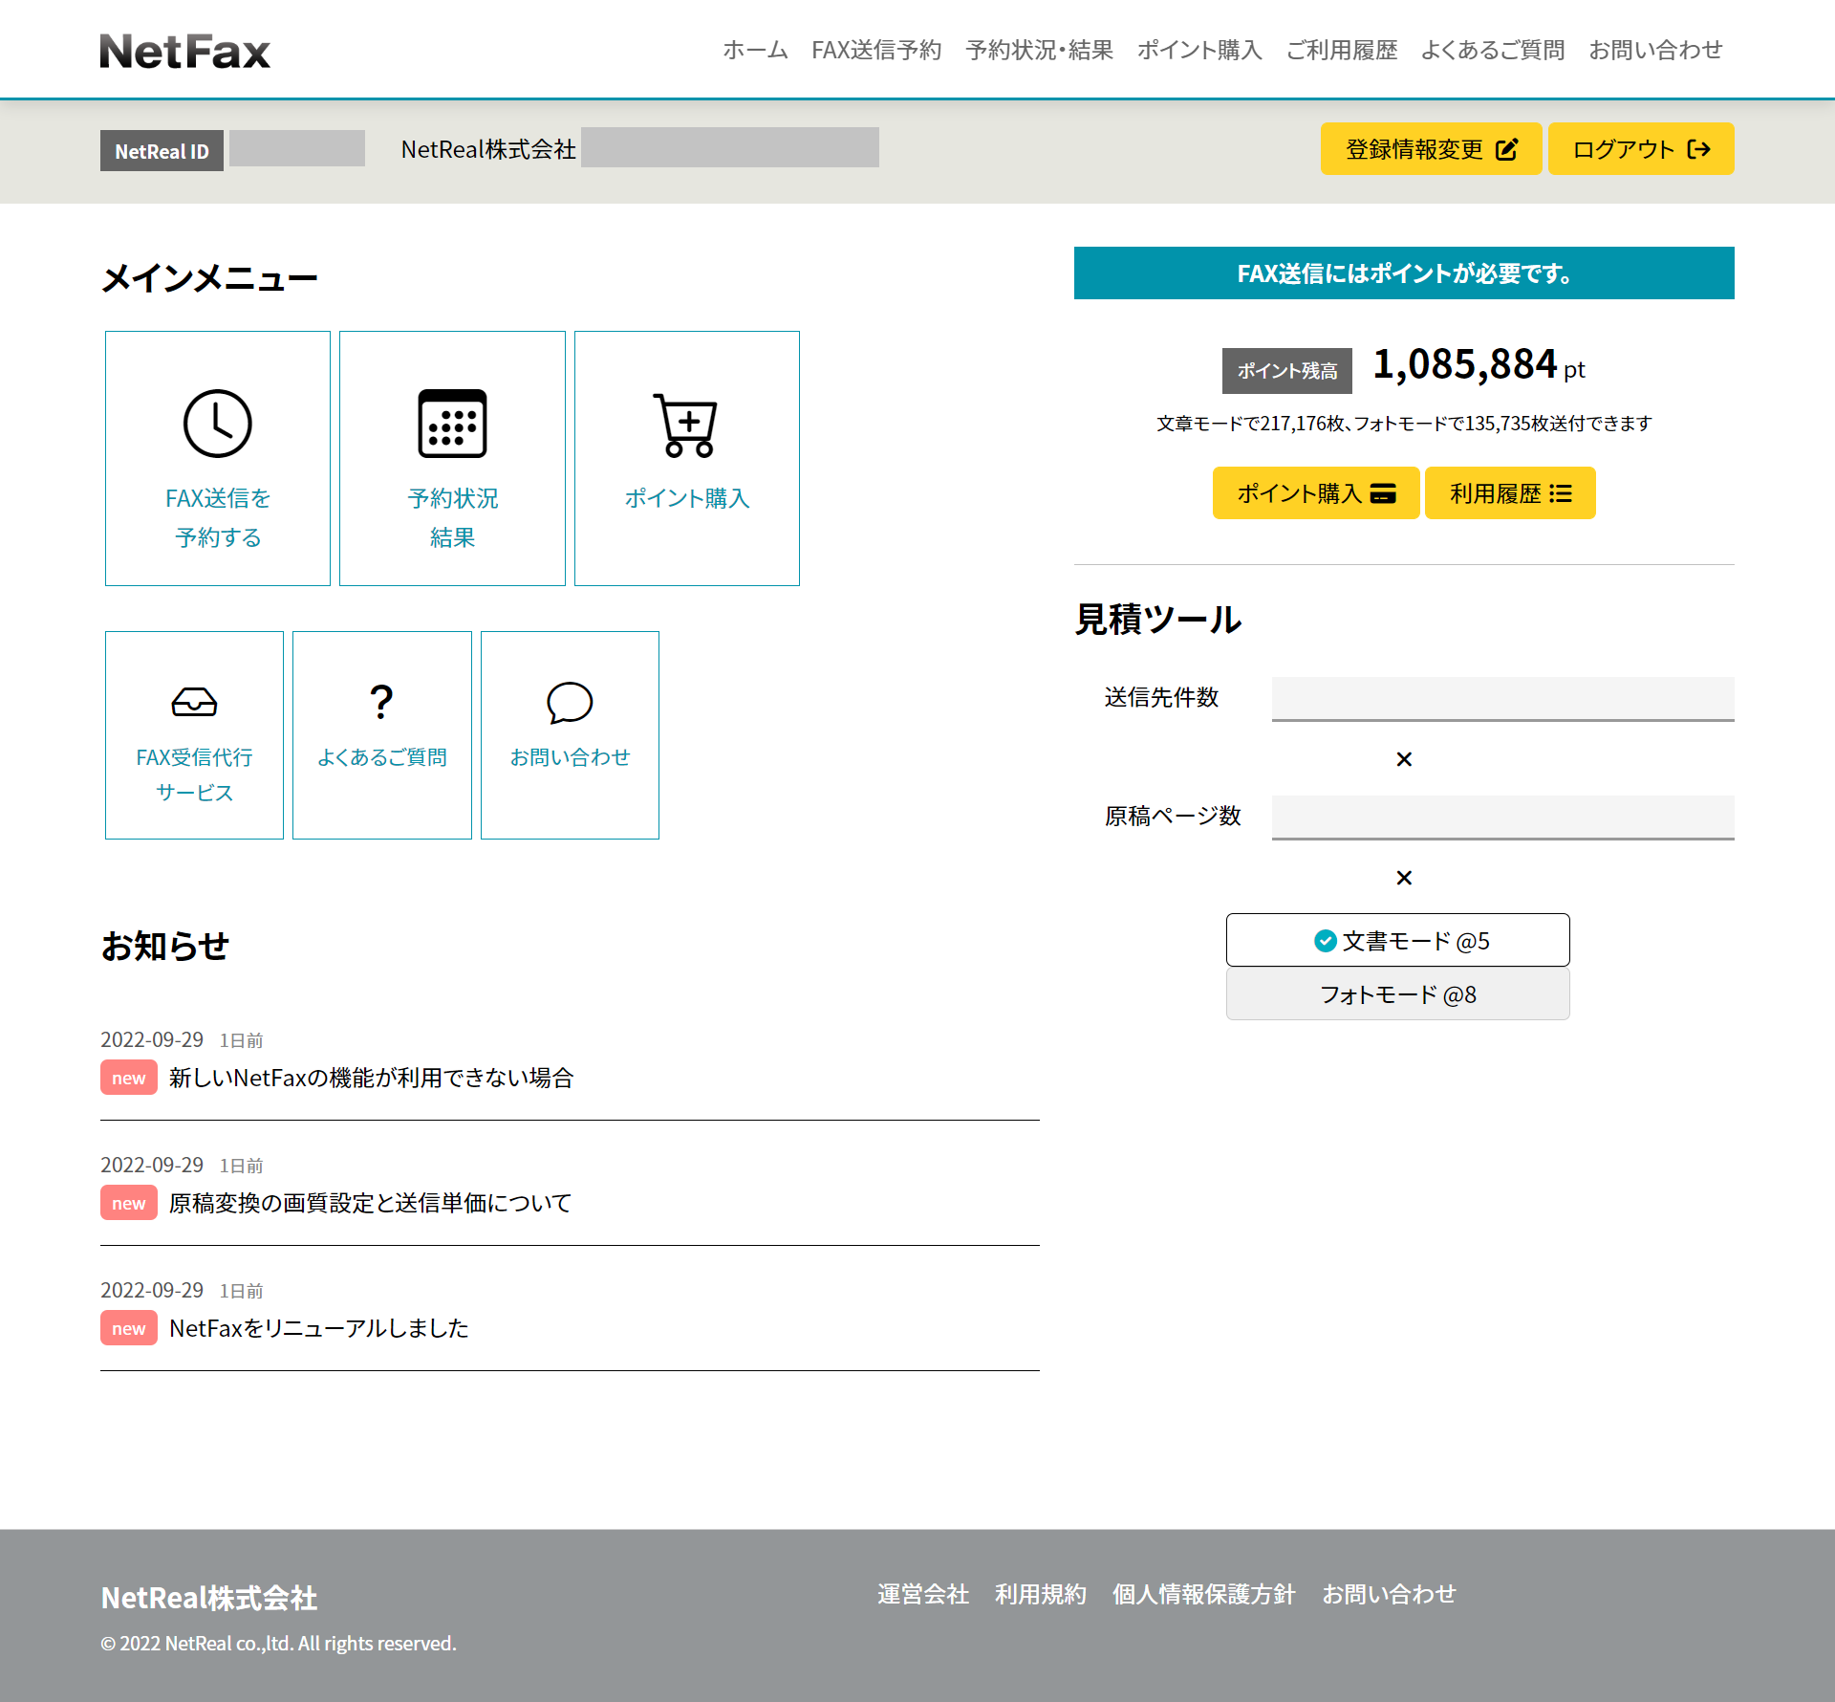Viewport: 1835px width, 1702px height.
Task: Open the speech bubble お問い合わせ icon
Action: (570, 703)
